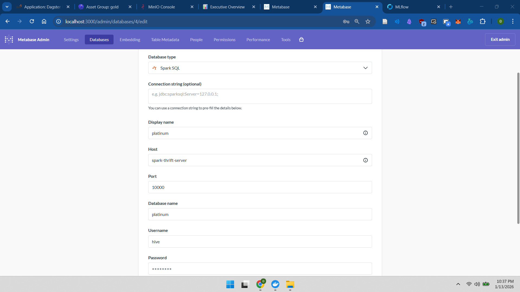Image resolution: width=520 pixels, height=292 pixels.
Task: Open the Settings admin tab
Action: (x=71, y=40)
